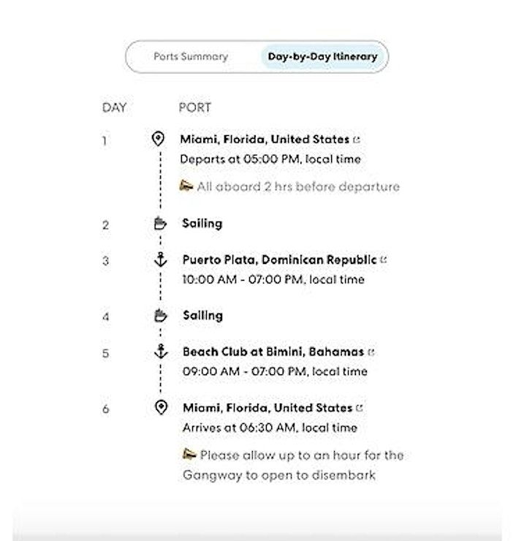Open external link icon beside Day 6 Miami
Screen dimensions: 516x541
[x=360, y=408]
